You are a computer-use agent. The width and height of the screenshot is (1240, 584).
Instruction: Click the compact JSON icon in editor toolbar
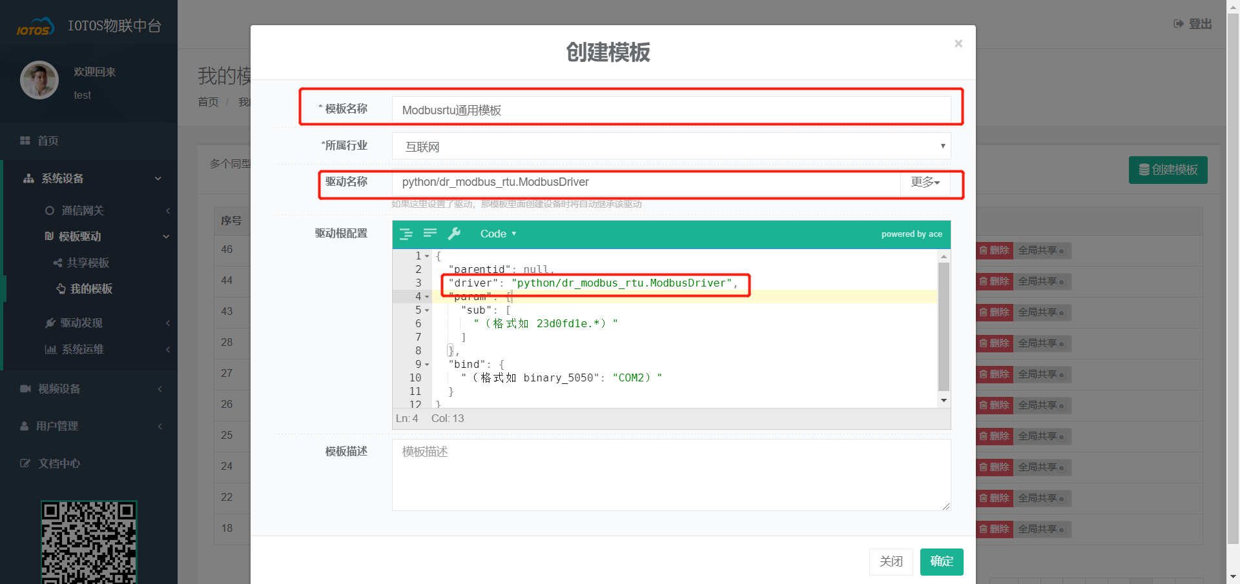[430, 234]
